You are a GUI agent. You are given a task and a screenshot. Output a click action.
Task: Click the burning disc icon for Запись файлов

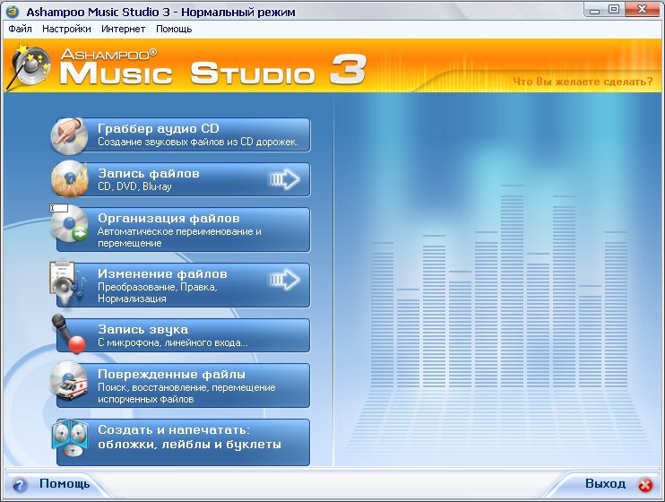point(72,179)
